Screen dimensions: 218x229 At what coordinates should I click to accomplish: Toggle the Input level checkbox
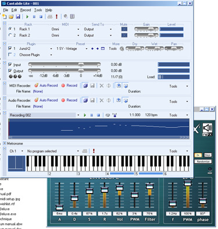pyautogui.click(x=10, y=65)
